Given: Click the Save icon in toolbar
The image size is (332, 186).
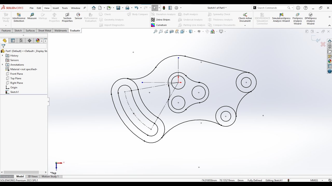Looking at the screenshot, I should click(x=118, y=8).
